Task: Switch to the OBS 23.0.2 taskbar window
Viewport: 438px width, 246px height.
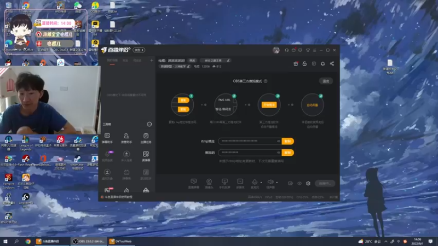Action: click(x=89, y=241)
